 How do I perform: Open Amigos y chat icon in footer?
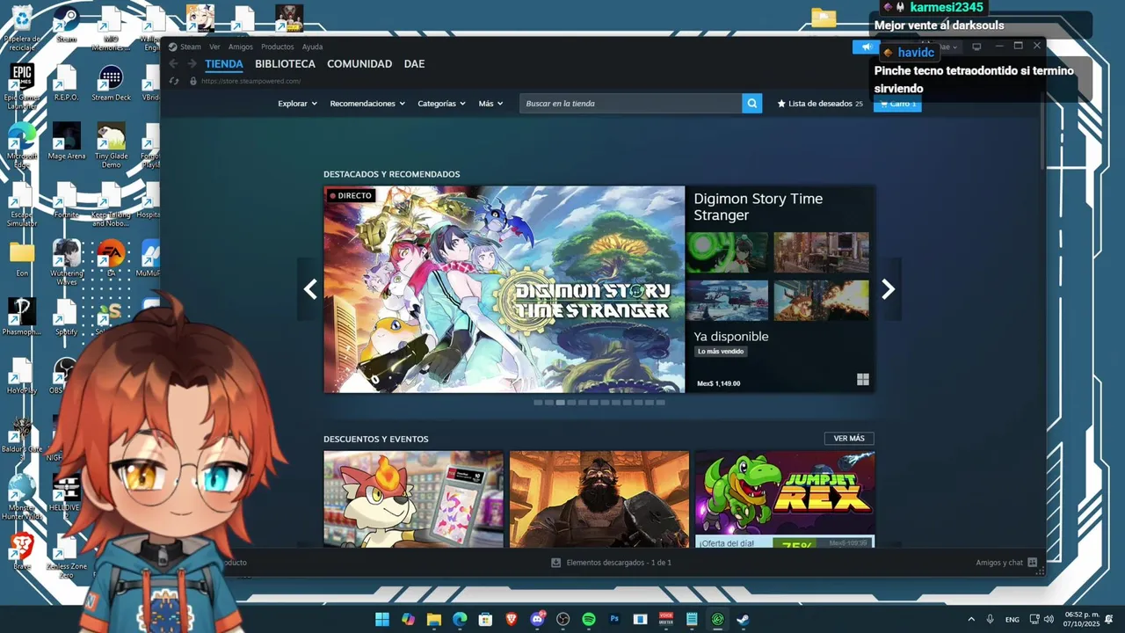pos(1032,563)
